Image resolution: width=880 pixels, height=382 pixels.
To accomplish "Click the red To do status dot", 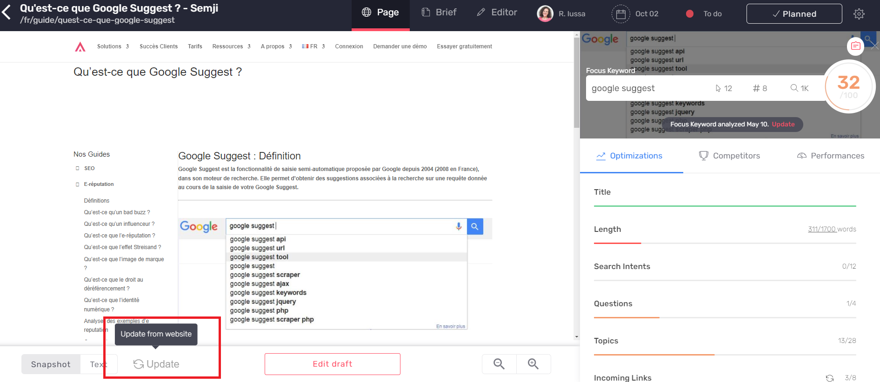I will point(690,14).
